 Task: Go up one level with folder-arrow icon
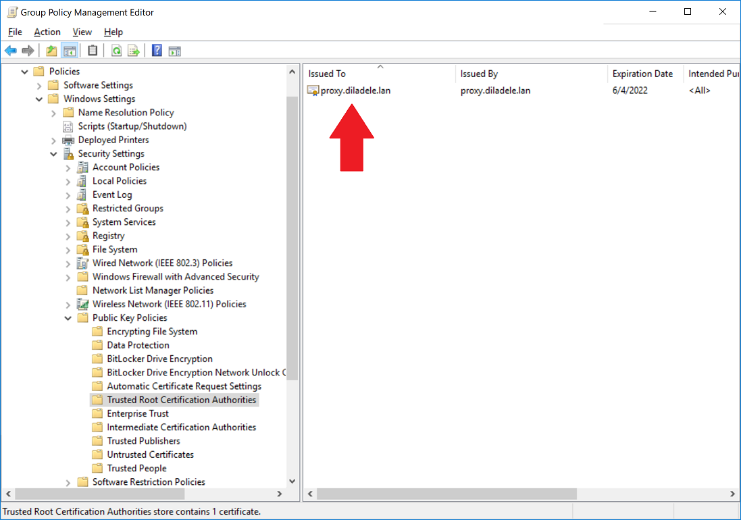click(x=51, y=51)
